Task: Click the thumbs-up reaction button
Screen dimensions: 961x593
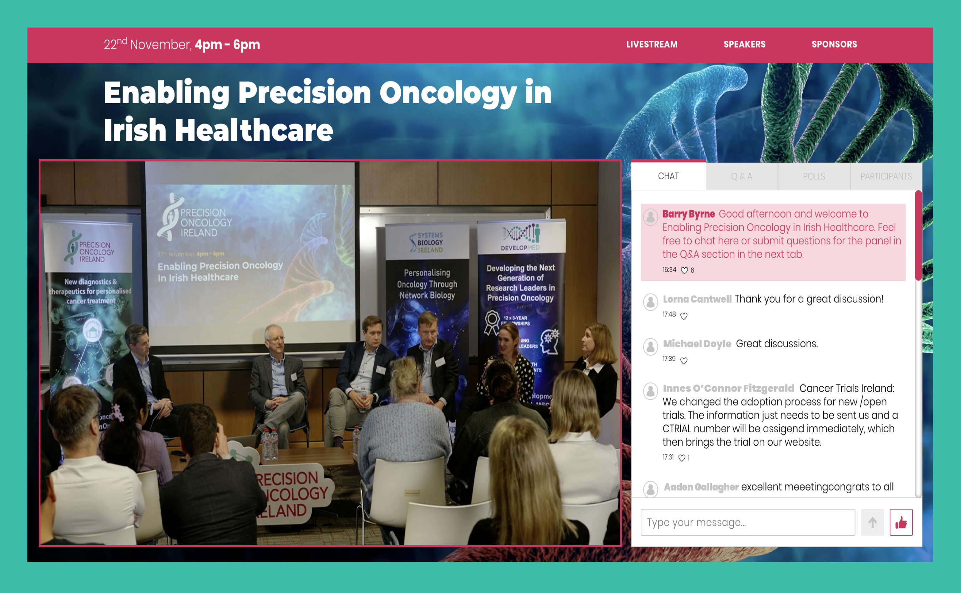Action: click(x=901, y=522)
